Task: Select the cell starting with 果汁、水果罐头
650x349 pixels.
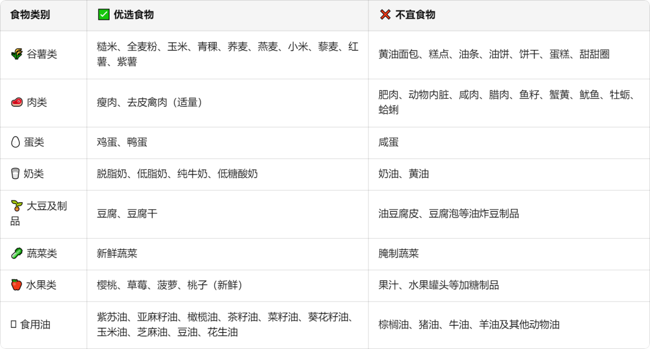Action: coord(509,285)
